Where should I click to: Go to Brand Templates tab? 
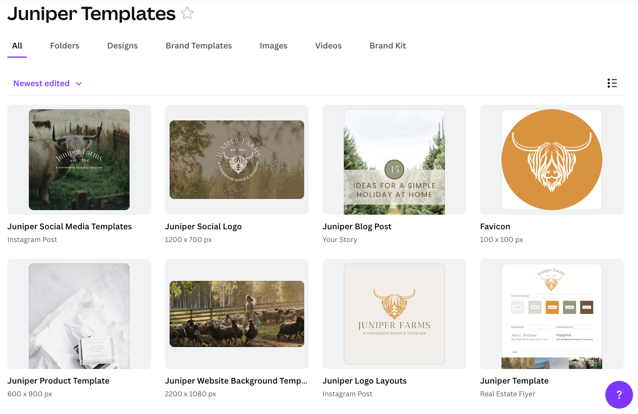pyautogui.click(x=199, y=46)
